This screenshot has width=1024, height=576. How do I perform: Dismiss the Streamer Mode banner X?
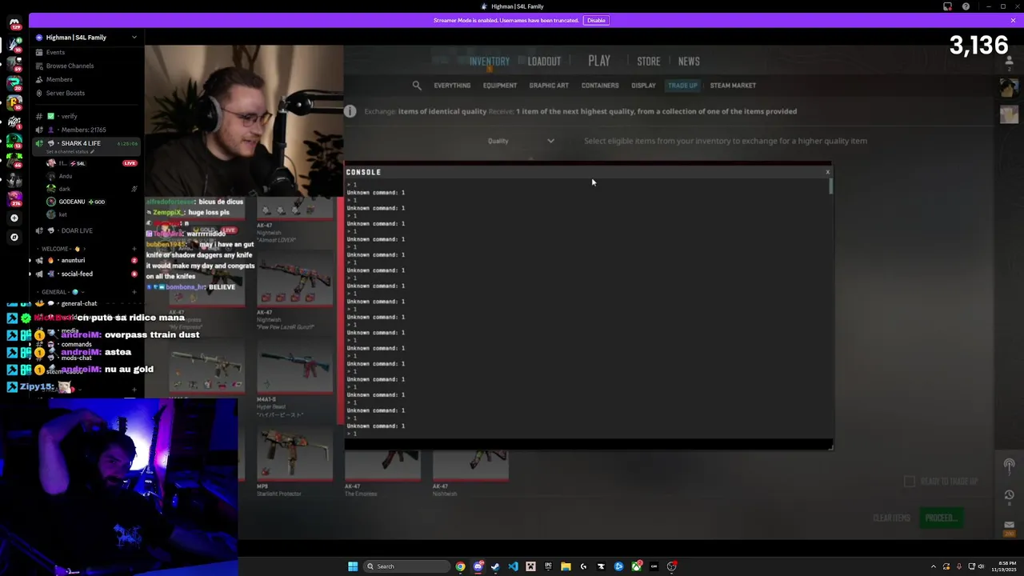click(1013, 20)
